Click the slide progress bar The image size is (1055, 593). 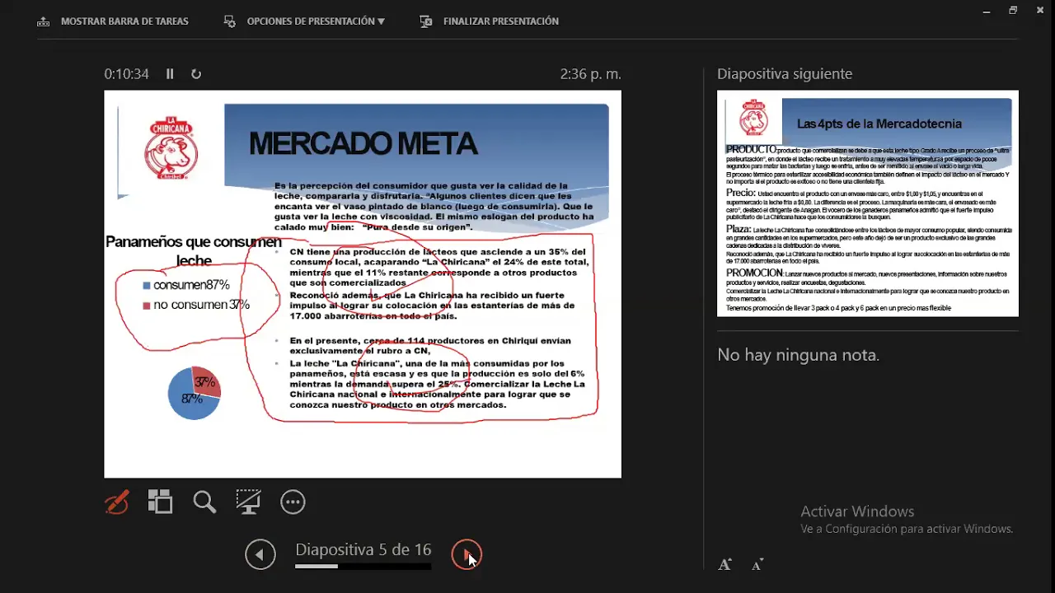363,567
